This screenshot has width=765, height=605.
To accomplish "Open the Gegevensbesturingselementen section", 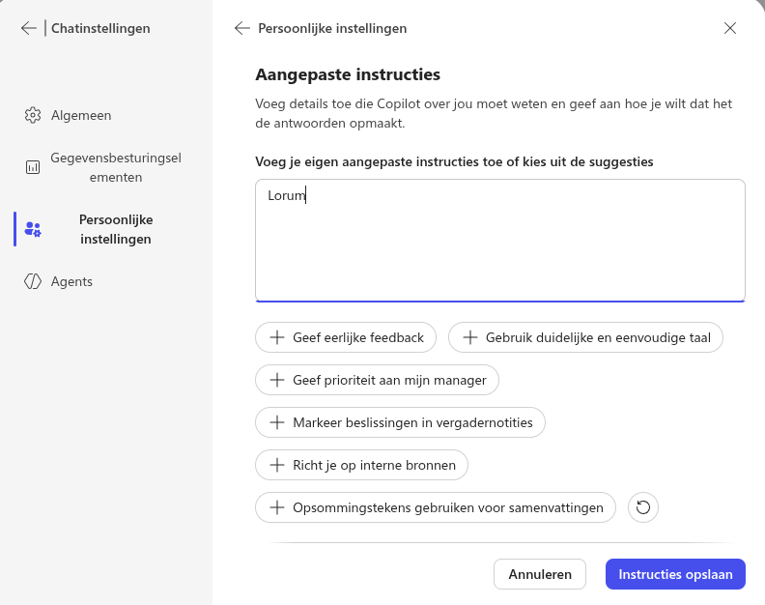I will (x=115, y=166).
